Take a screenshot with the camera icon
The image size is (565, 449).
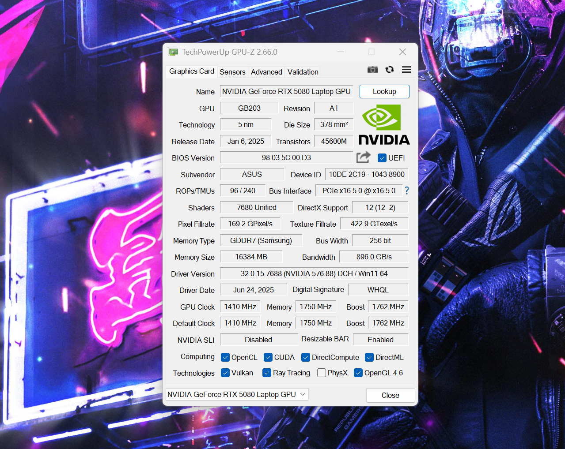373,70
